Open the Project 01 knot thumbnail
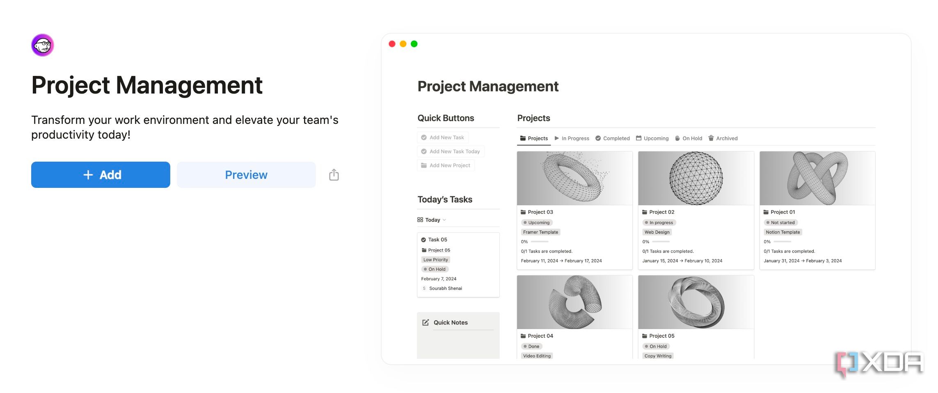The height and width of the screenshot is (393, 938). (x=817, y=178)
